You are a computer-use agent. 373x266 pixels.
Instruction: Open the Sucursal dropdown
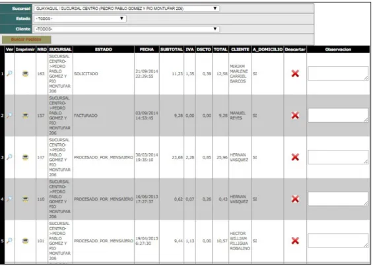[127, 9]
